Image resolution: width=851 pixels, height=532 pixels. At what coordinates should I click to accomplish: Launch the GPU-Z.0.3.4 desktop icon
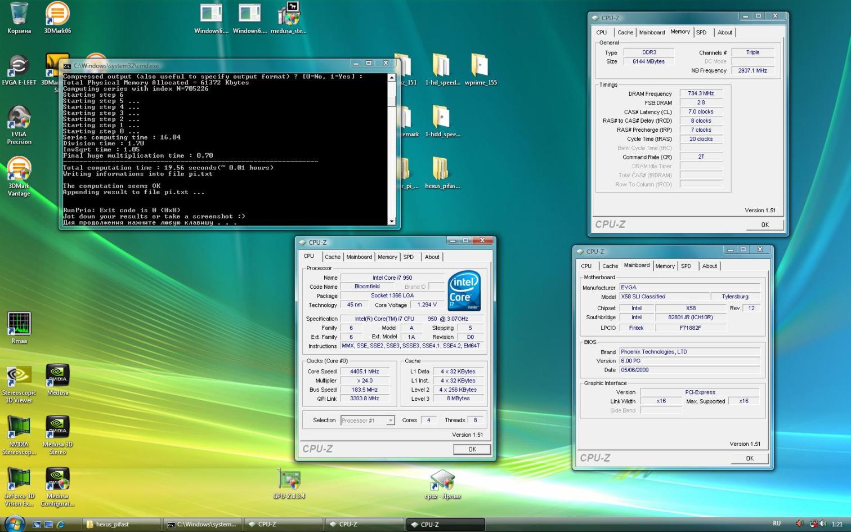click(289, 484)
